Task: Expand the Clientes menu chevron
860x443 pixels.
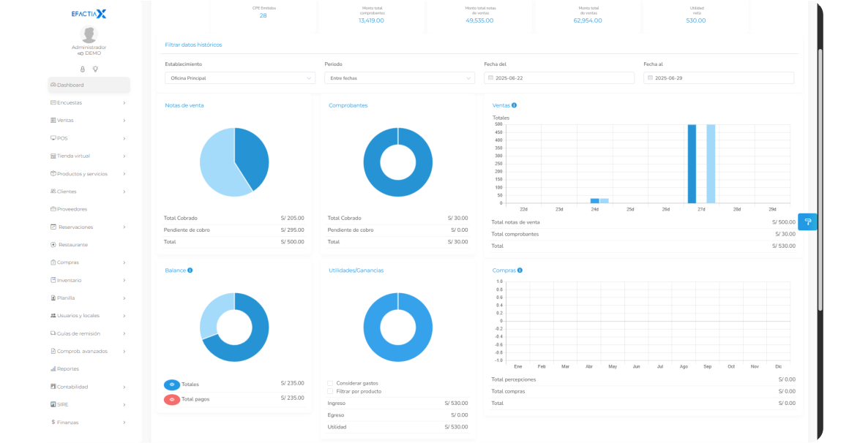Action: tap(124, 191)
